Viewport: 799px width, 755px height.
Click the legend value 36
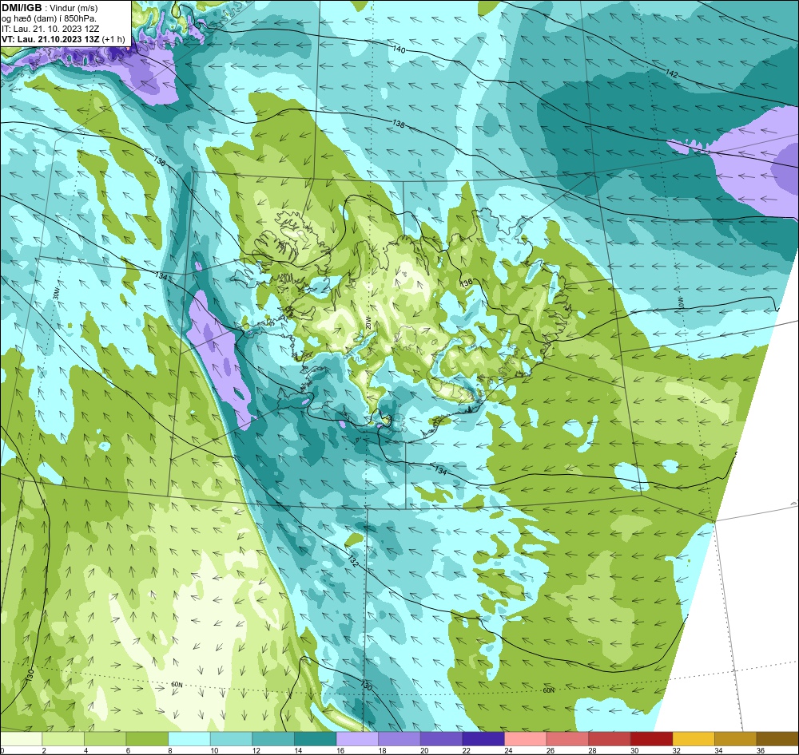(x=761, y=750)
